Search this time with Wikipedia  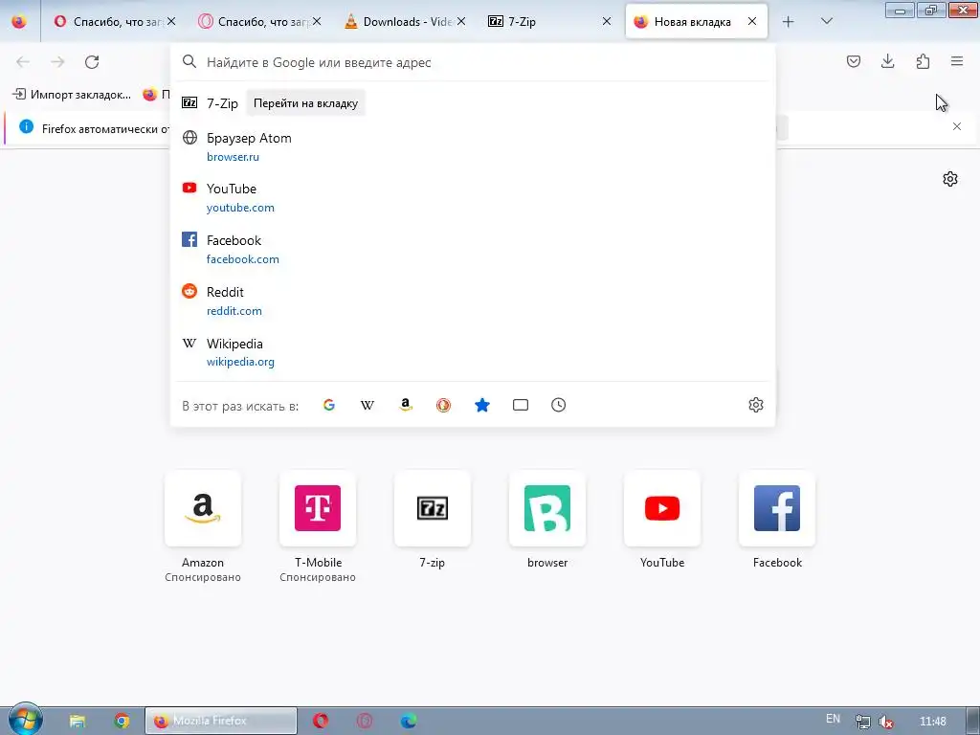pos(367,405)
